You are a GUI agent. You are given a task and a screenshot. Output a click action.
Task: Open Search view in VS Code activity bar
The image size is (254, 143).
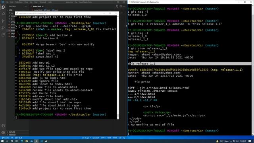pyautogui.click(x=3, y=14)
